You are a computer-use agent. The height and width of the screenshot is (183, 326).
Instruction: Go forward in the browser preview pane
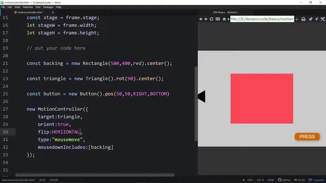pyautogui.click(x=206, y=19)
